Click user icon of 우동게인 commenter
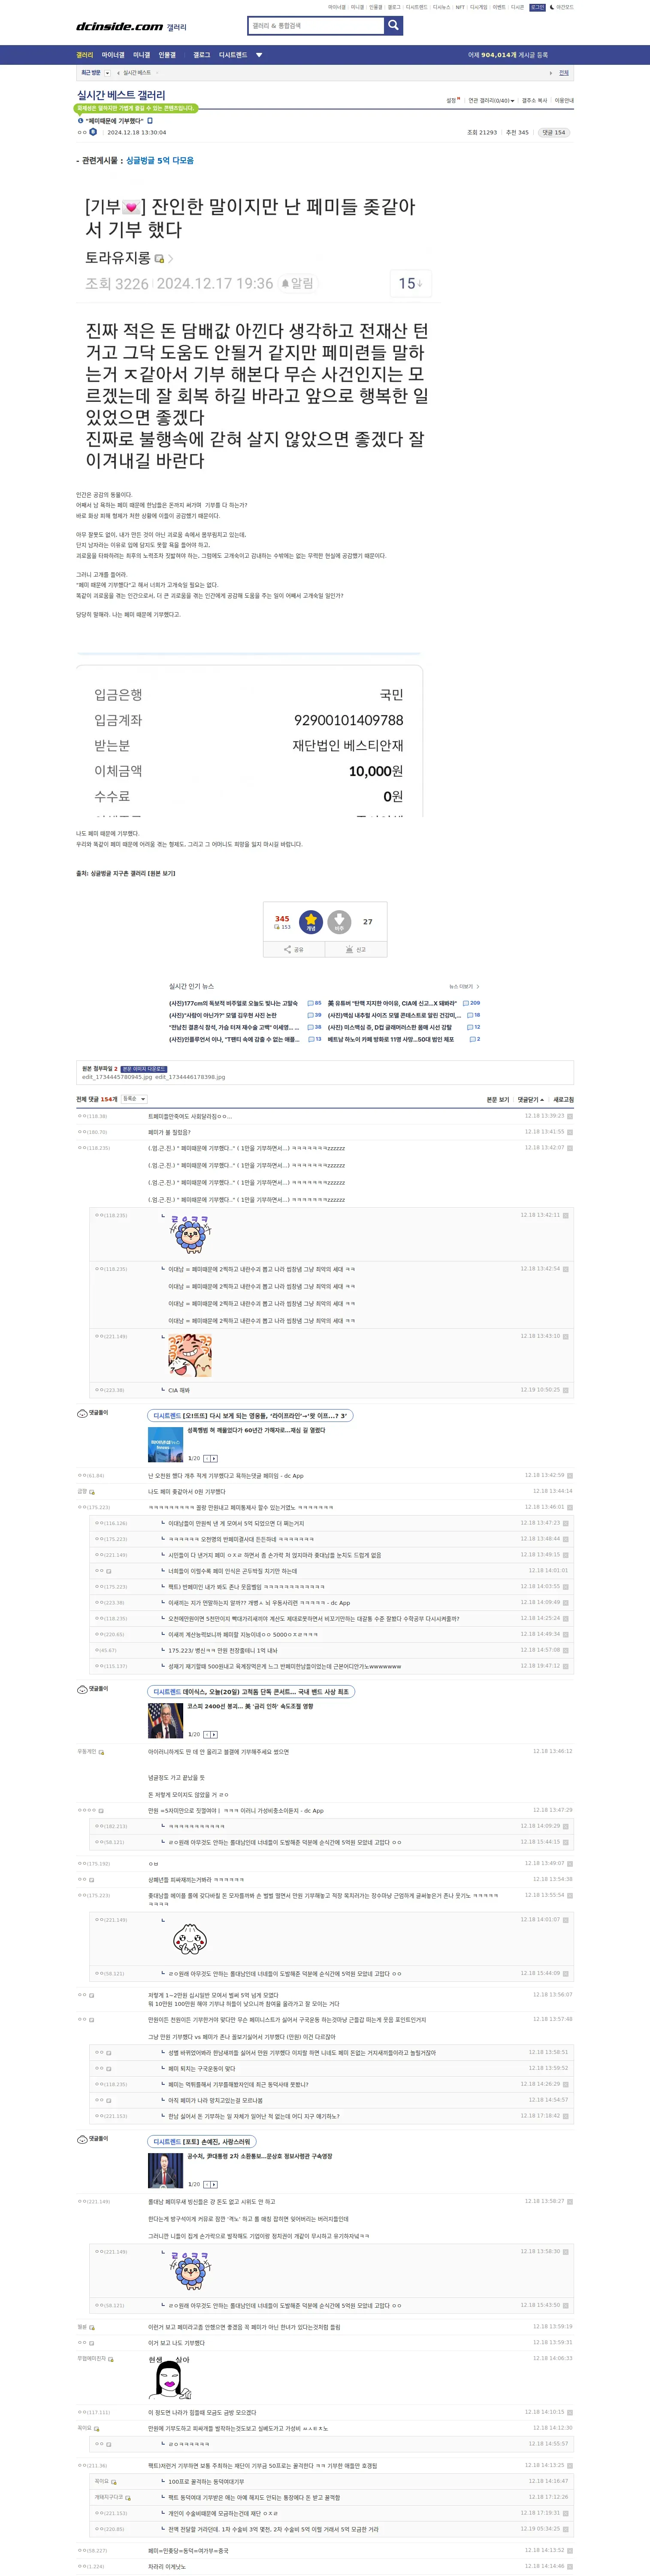The image size is (650, 2576). [x=101, y=1752]
